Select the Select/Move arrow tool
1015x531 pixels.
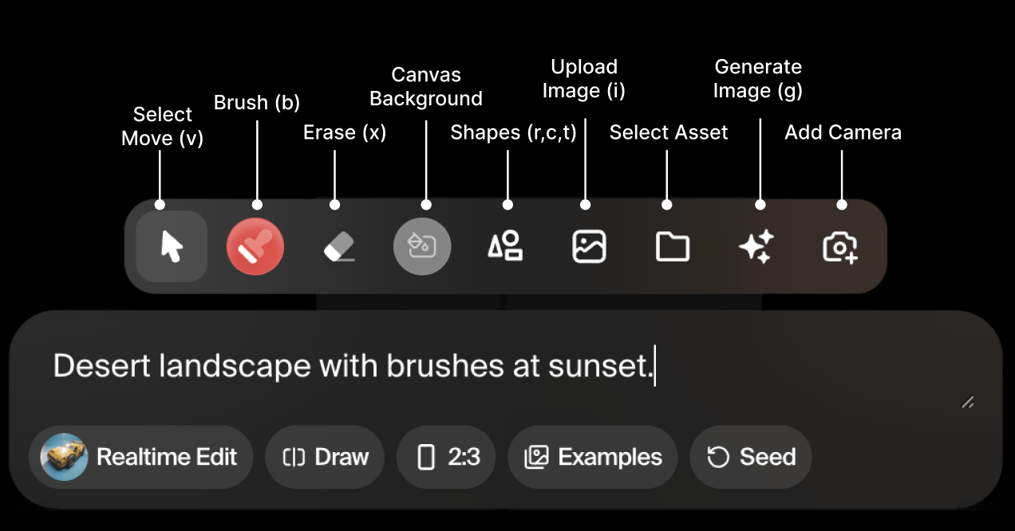172,246
